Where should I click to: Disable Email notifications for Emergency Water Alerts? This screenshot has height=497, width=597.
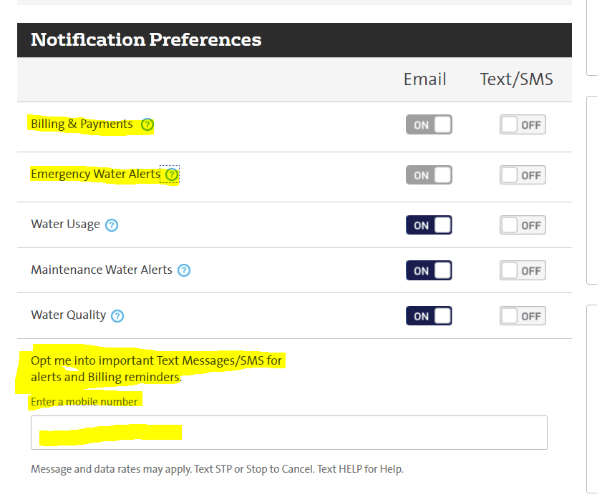coord(429,174)
